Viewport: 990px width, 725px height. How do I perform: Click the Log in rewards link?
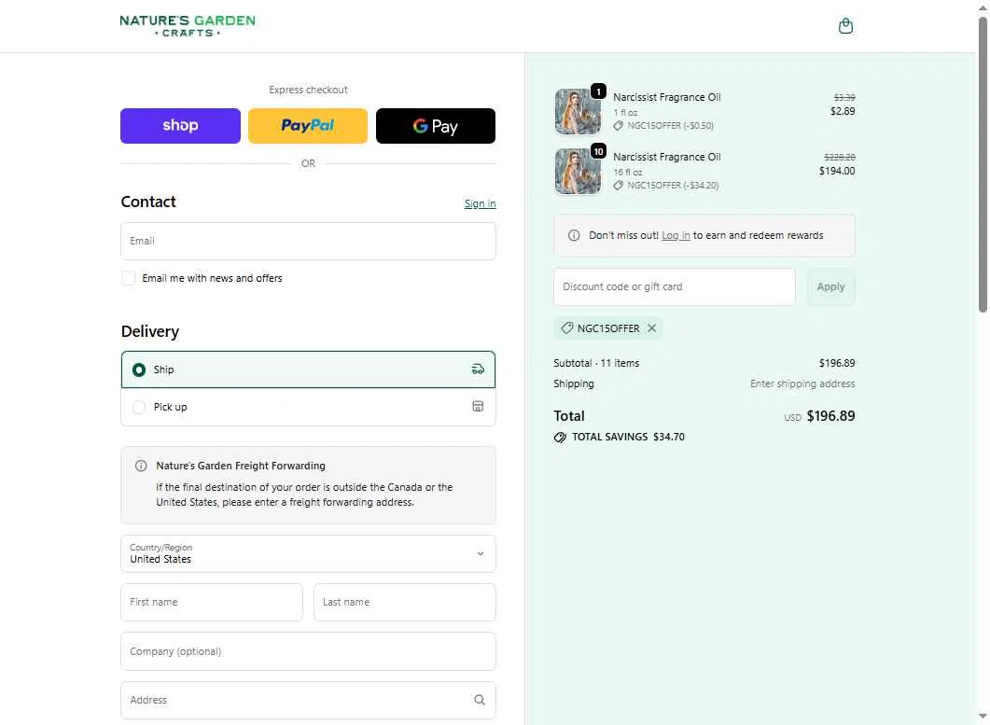[x=676, y=235]
